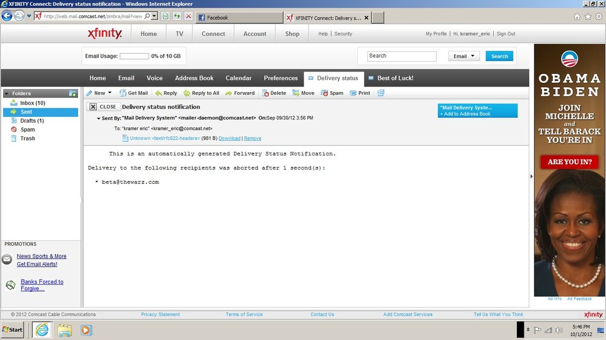Add Mail Delivery System to Address Book
Screen dimensions: 606x340
[x=467, y=114]
